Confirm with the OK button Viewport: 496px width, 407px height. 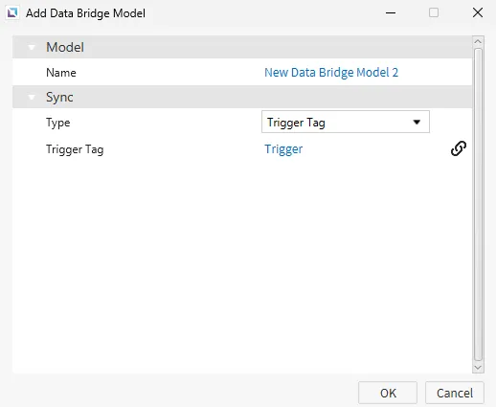(x=388, y=393)
